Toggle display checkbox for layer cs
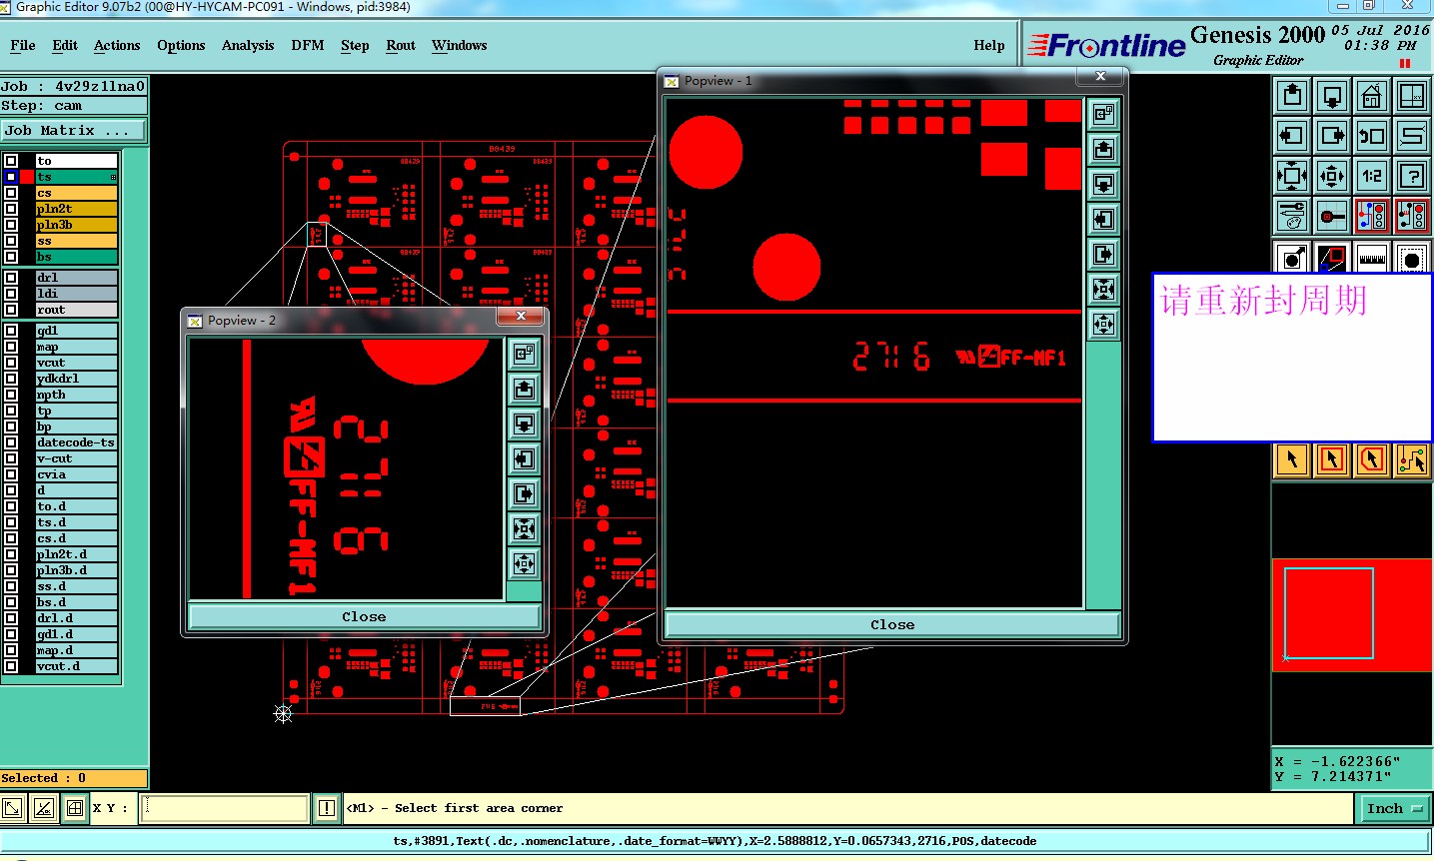 tap(11, 192)
